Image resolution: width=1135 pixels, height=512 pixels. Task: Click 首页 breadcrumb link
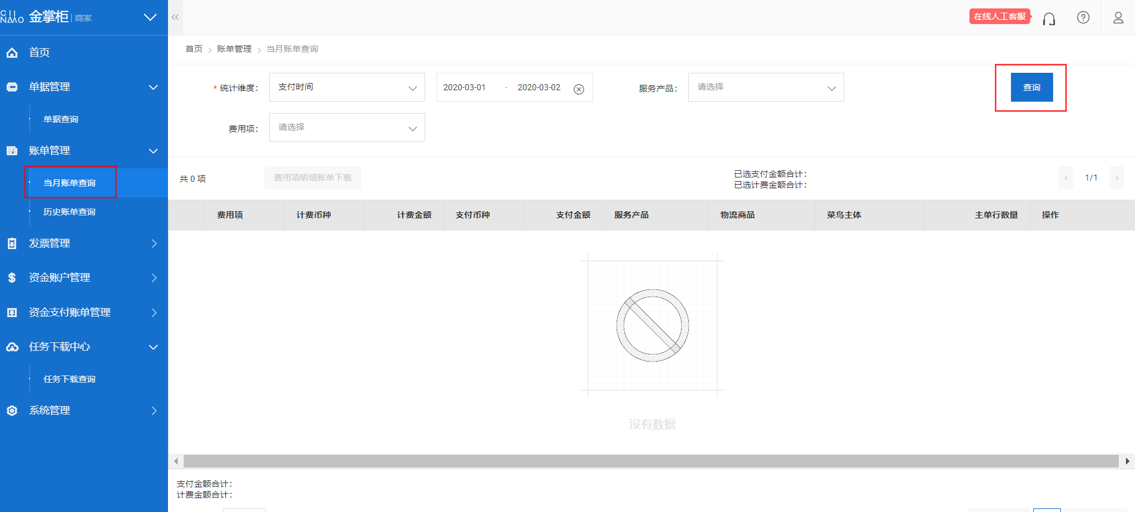[x=194, y=49]
